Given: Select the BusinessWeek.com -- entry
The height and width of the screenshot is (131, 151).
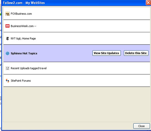Looking at the screenshot, I should 77,26.
